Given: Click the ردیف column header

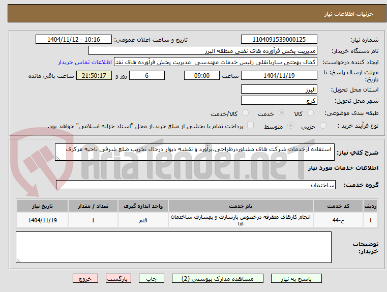Looking at the screenshot, I should click(370, 206).
